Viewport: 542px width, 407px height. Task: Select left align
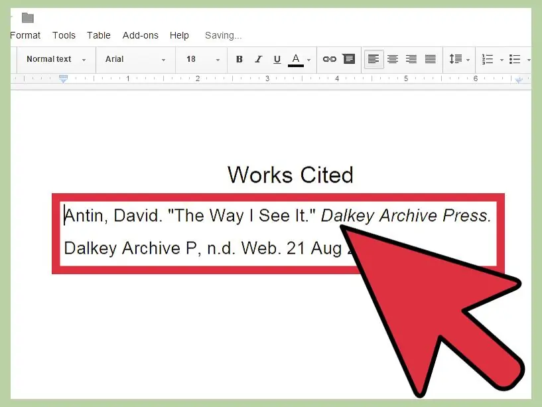coord(374,59)
